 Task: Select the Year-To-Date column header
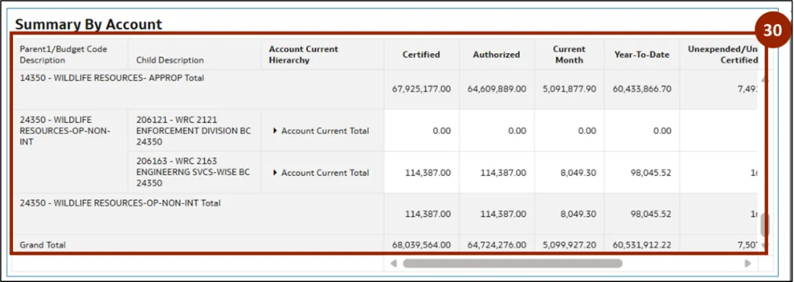pos(641,55)
